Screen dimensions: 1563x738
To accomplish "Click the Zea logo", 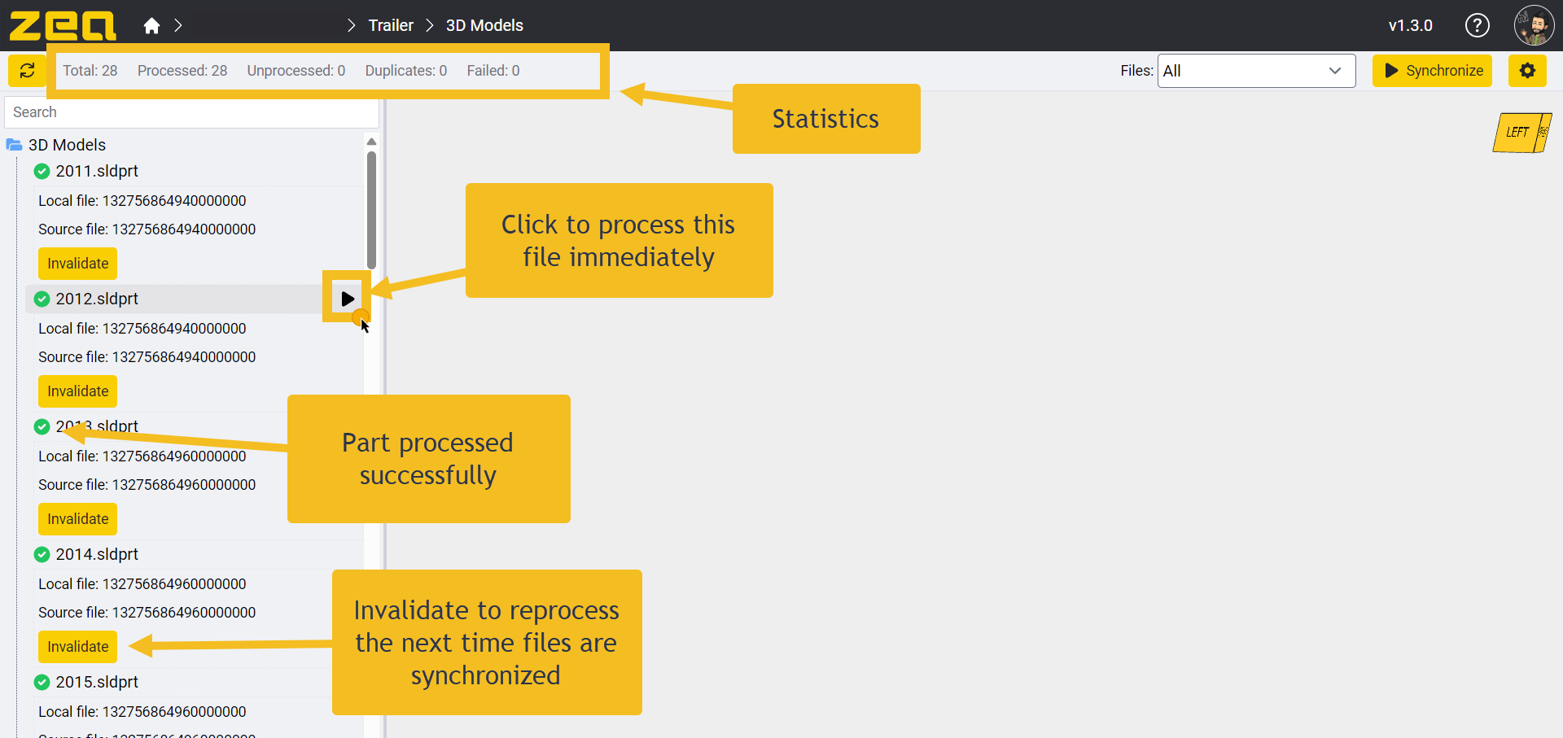I will click(62, 25).
